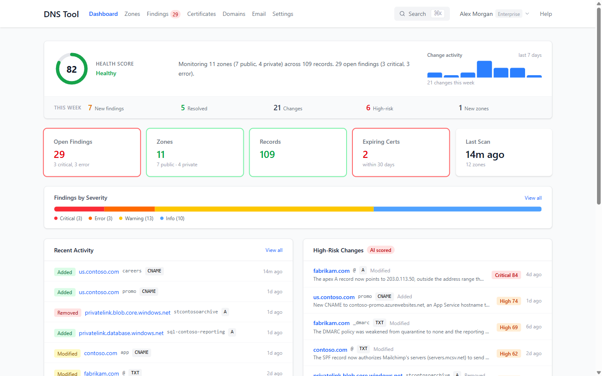Open the Findings tab
Viewport: 602px width, 376px height.
click(163, 14)
